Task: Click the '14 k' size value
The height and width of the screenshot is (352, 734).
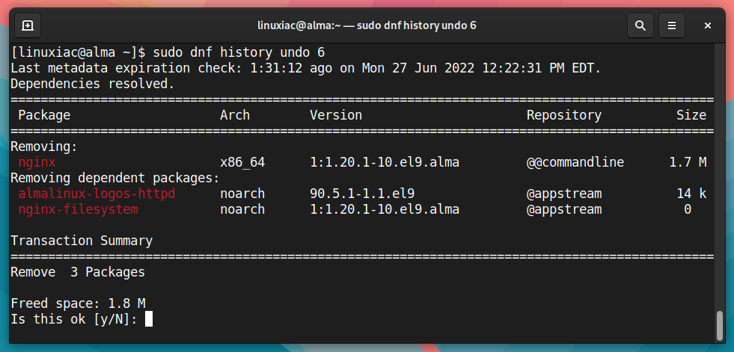Action: pyautogui.click(x=691, y=194)
